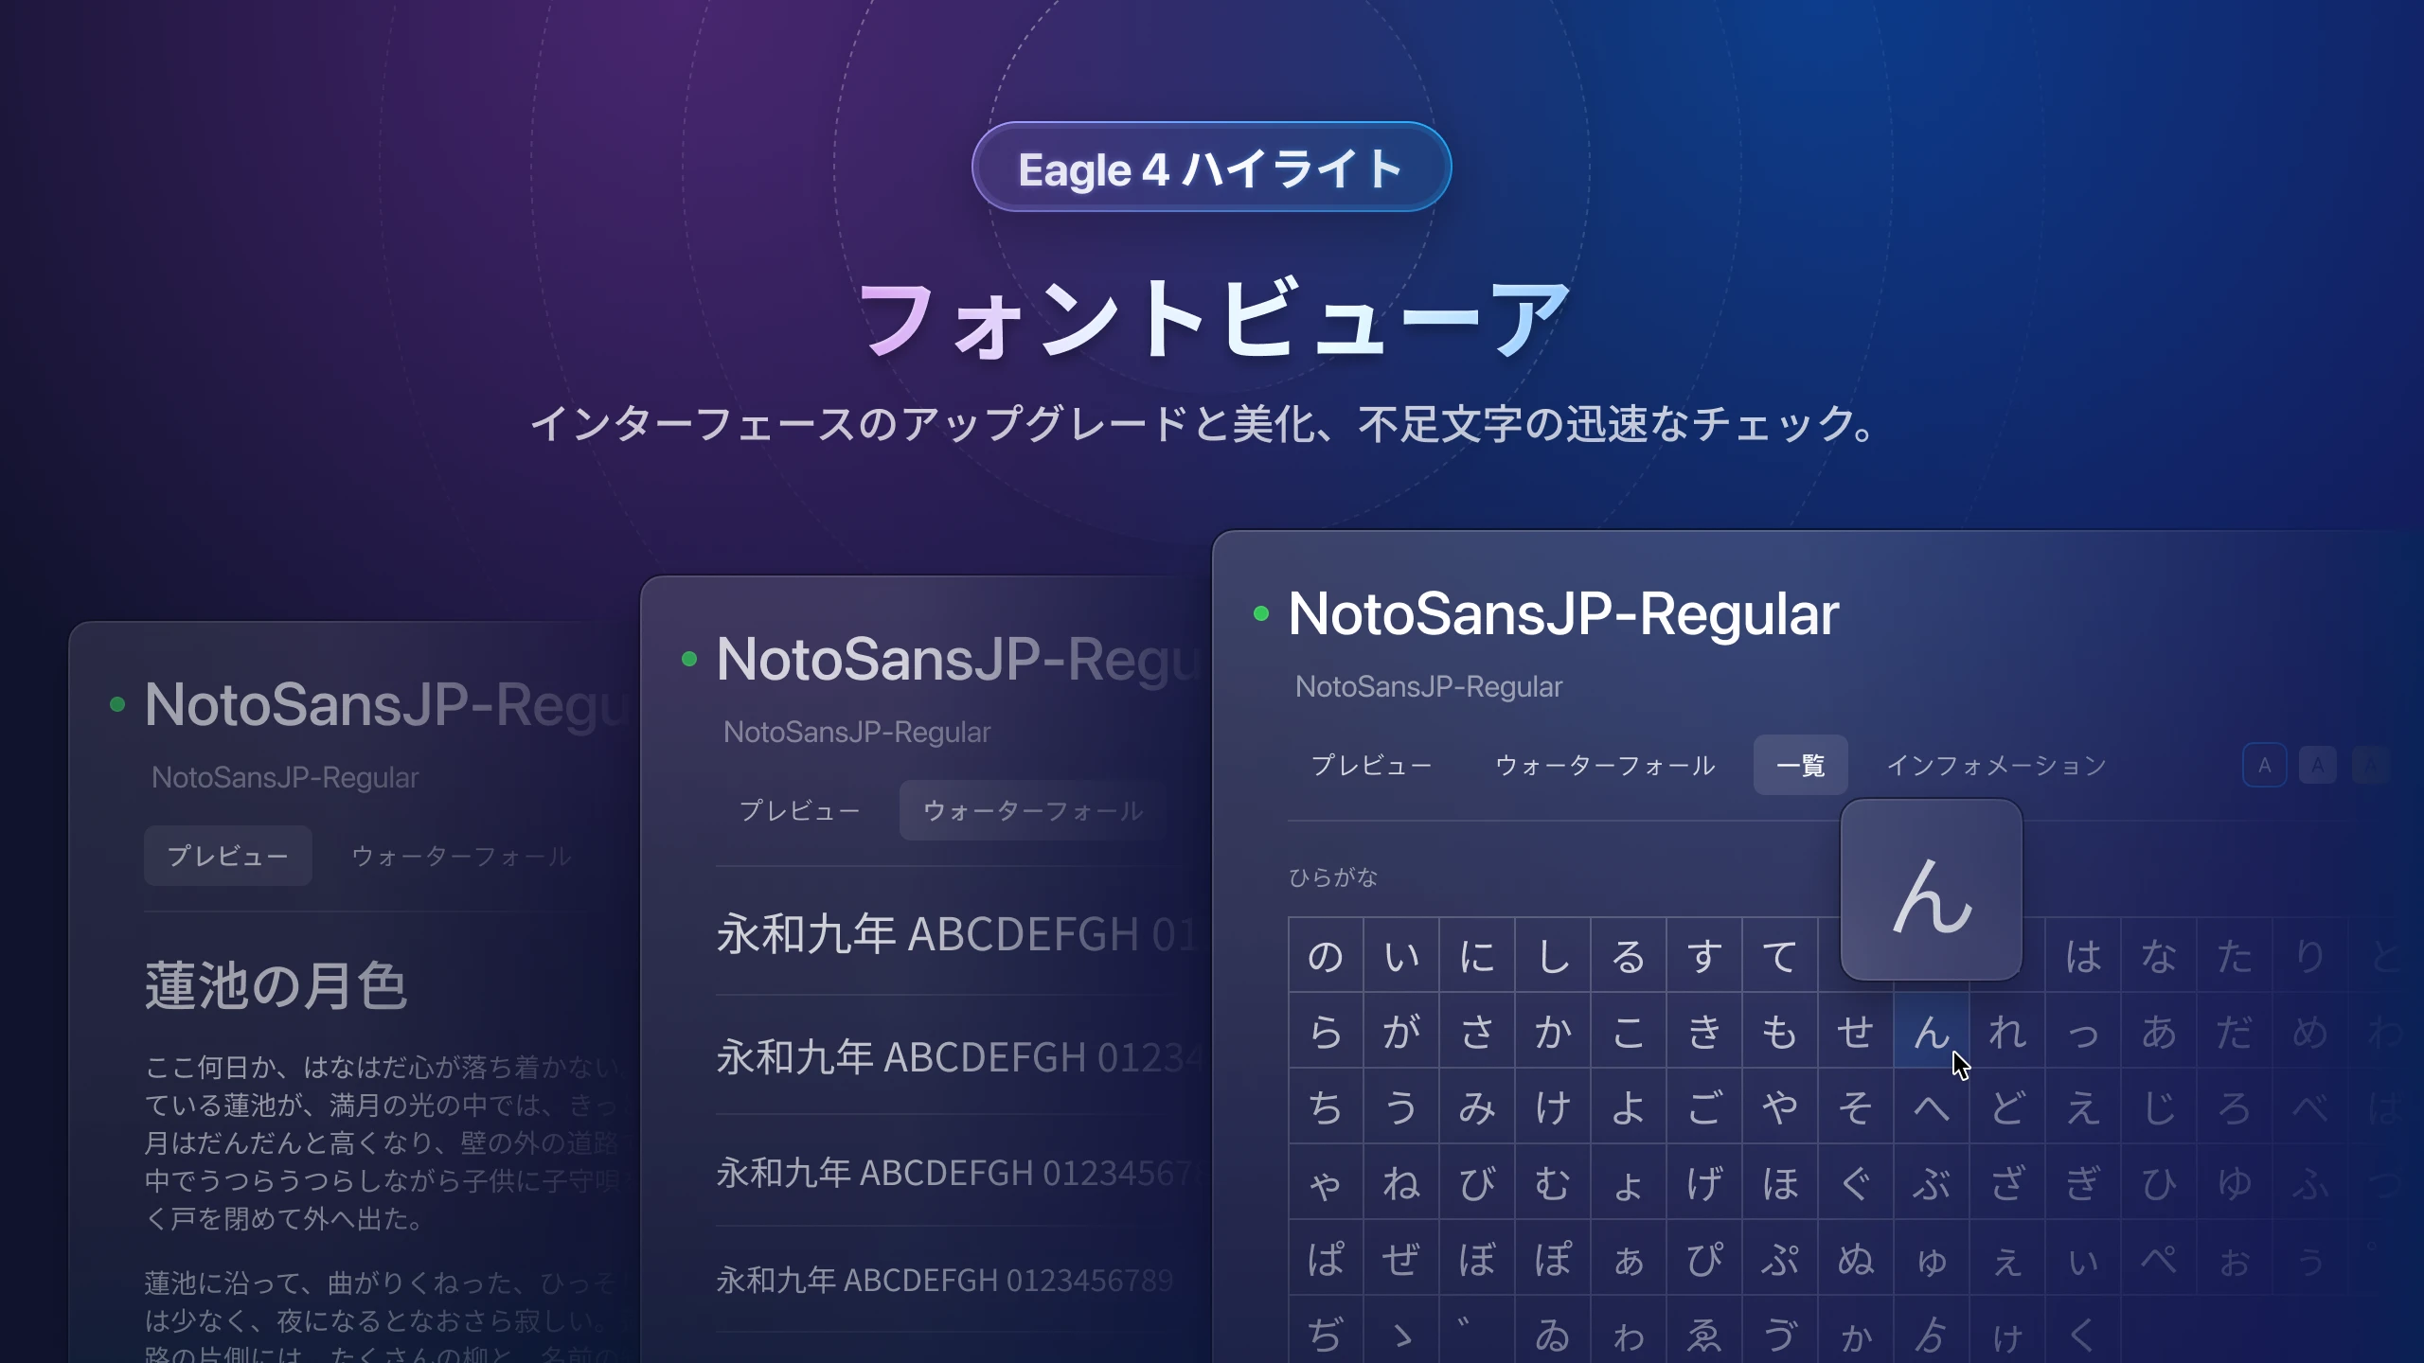
Task: Click the green status dot in the middle window
Action: pyautogui.click(x=688, y=659)
